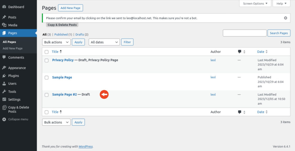Tick the Sample Page #2 row checkbox

(x=46, y=95)
